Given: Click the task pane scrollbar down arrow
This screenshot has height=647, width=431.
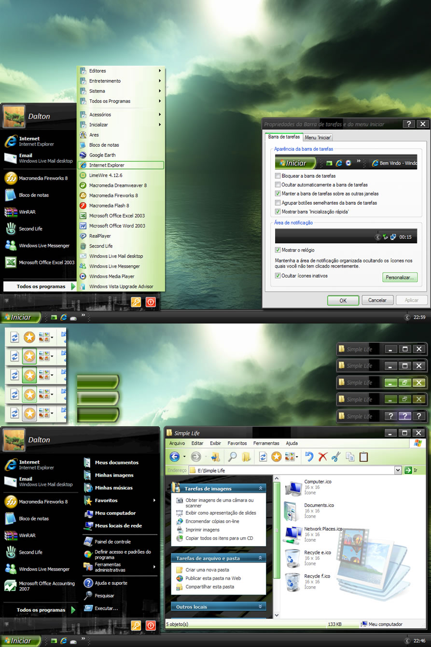Looking at the screenshot, I should (x=277, y=615).
